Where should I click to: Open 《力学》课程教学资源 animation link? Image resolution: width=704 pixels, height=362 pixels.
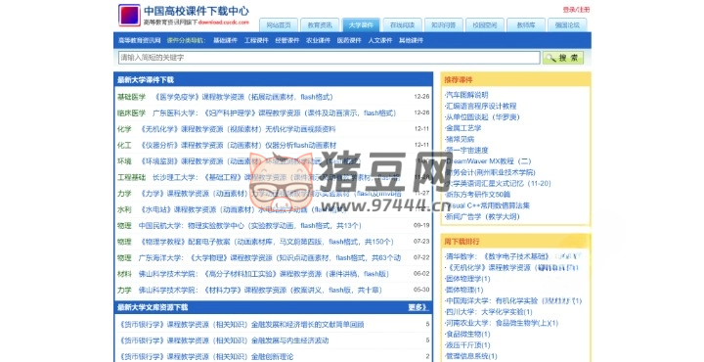pyautogui.click(x=270, y=194)
